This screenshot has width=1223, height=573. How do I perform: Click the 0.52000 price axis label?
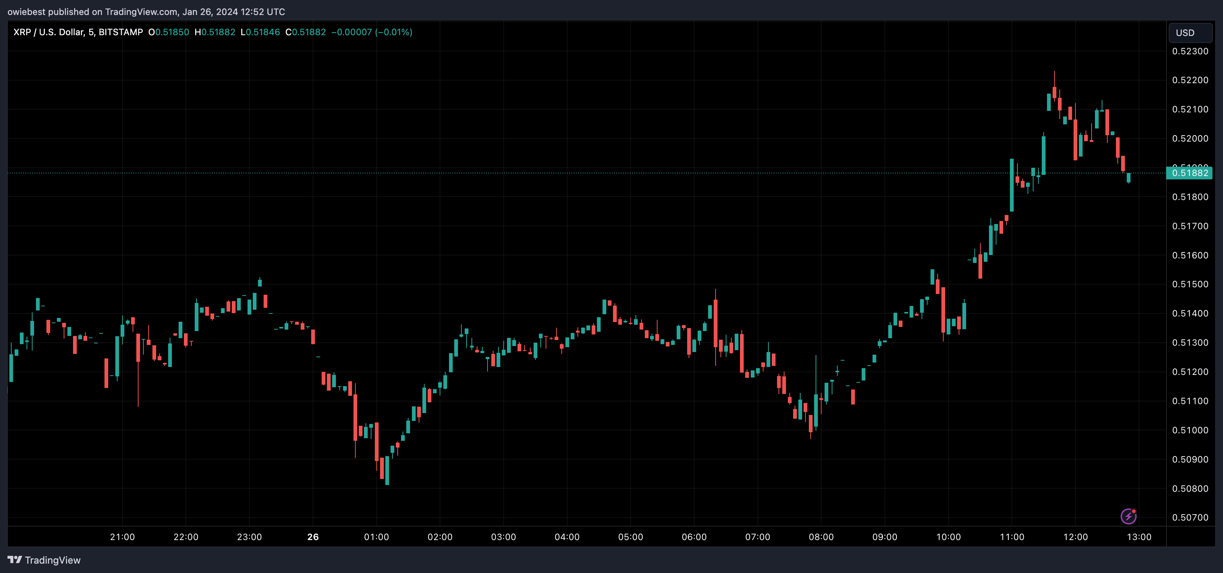pos(1190,139)
